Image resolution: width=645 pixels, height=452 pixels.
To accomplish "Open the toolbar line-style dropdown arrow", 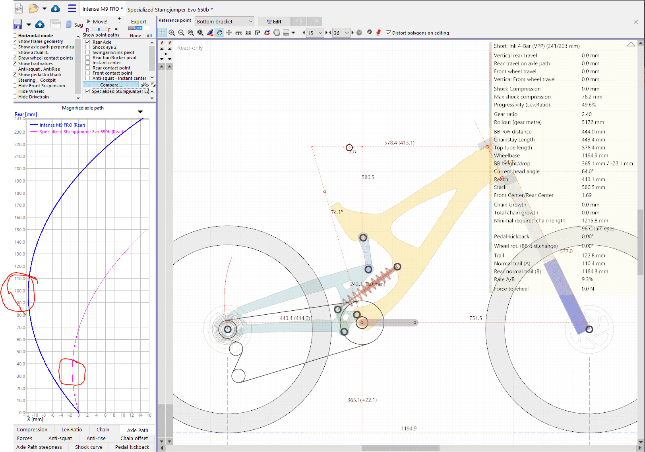I will 293,33.
